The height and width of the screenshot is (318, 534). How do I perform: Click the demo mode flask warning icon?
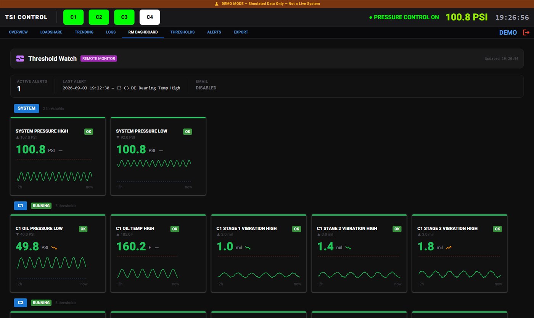click(216, 3)
